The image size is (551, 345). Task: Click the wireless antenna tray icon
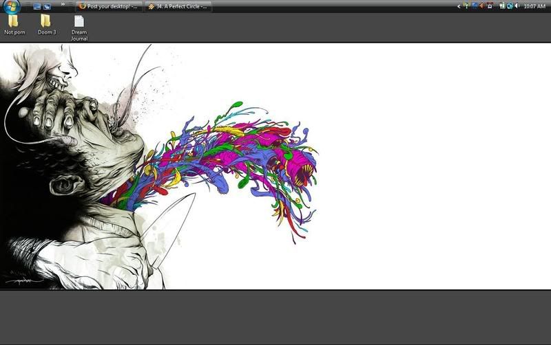pyautogui.click(x=466, y=6)
